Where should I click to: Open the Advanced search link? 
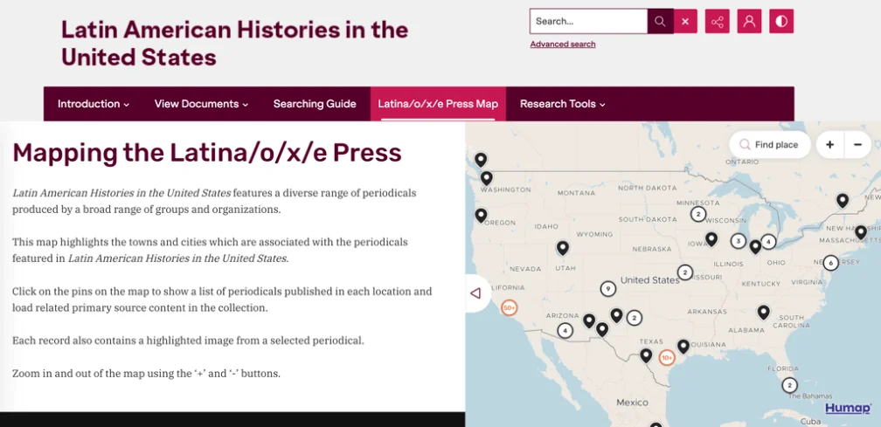(563, 45)
